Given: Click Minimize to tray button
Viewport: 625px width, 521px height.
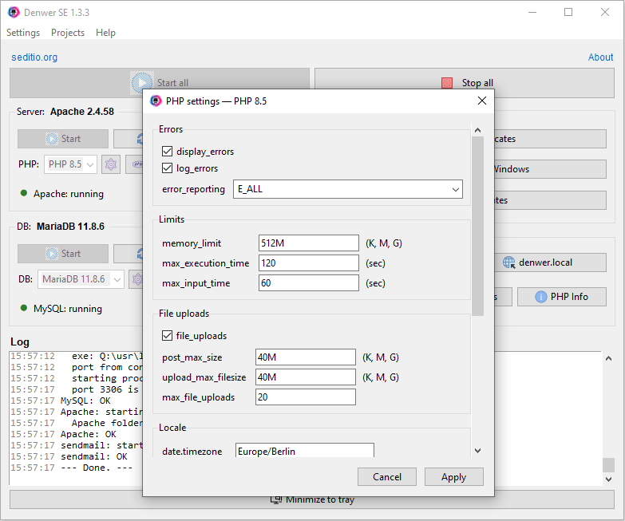Looking at the screenshot, I should point(312,499).
